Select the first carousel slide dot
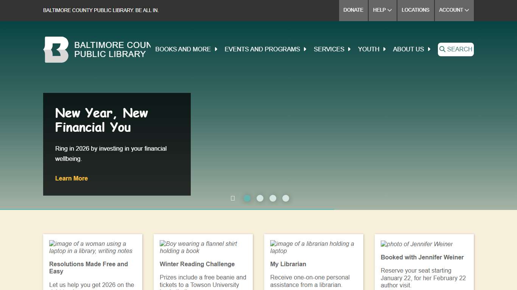Image resolution: width=517 pixels, height=290 pixels. (x=247, y=198)
